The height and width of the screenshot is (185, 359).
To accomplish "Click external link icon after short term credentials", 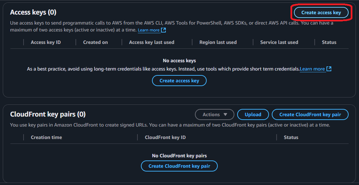I will coord(329,69).
